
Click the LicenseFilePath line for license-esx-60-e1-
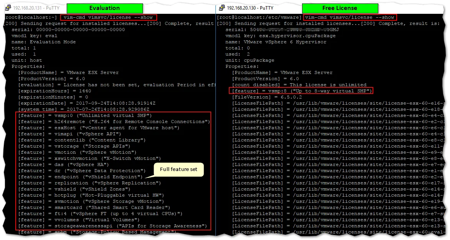(338, 171)
